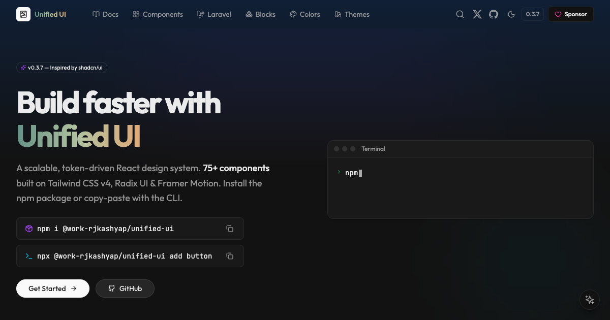Open the search icon in header
The image size is (610, 320).
click(x=460, y=14)
